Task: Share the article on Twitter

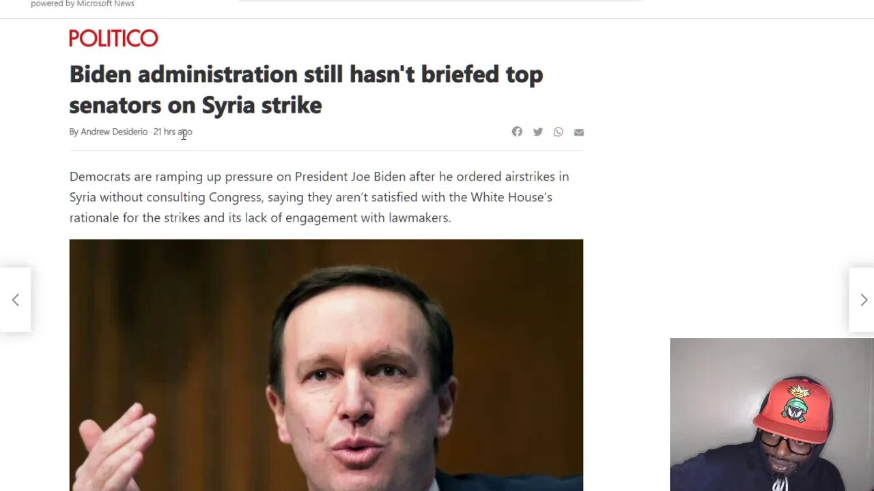Action: coord(538,132)
